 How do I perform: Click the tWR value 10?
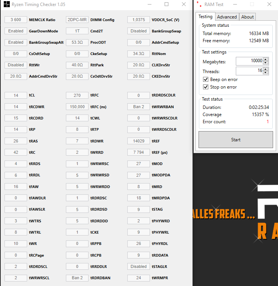coord(16,243)
